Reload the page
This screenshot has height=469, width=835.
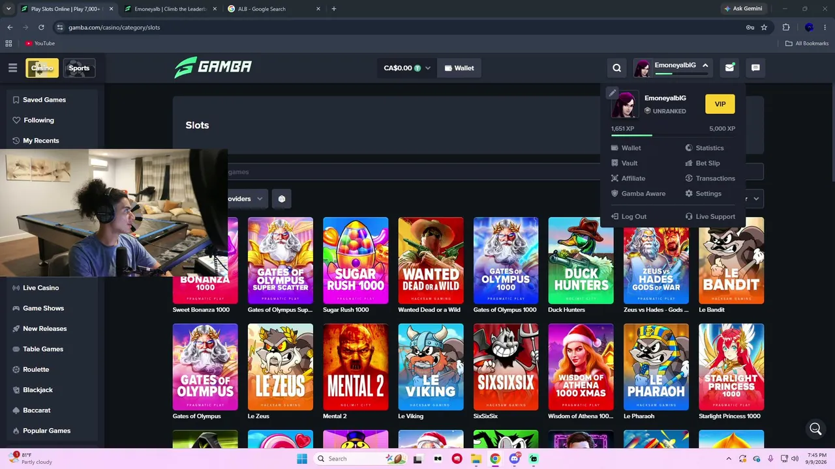41,27
